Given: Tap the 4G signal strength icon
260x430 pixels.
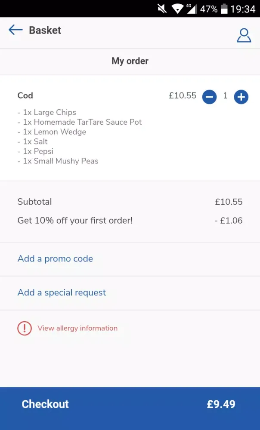Looking at the screenshot, I should [192, 9].
